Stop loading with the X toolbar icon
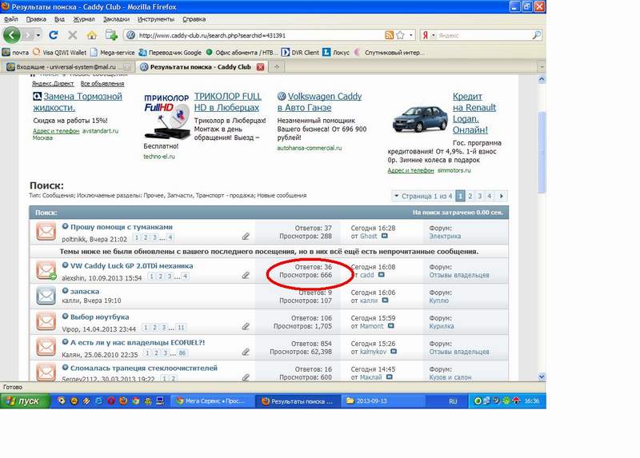Viewport: 640px width, 458px height. (x=72, y=35)
